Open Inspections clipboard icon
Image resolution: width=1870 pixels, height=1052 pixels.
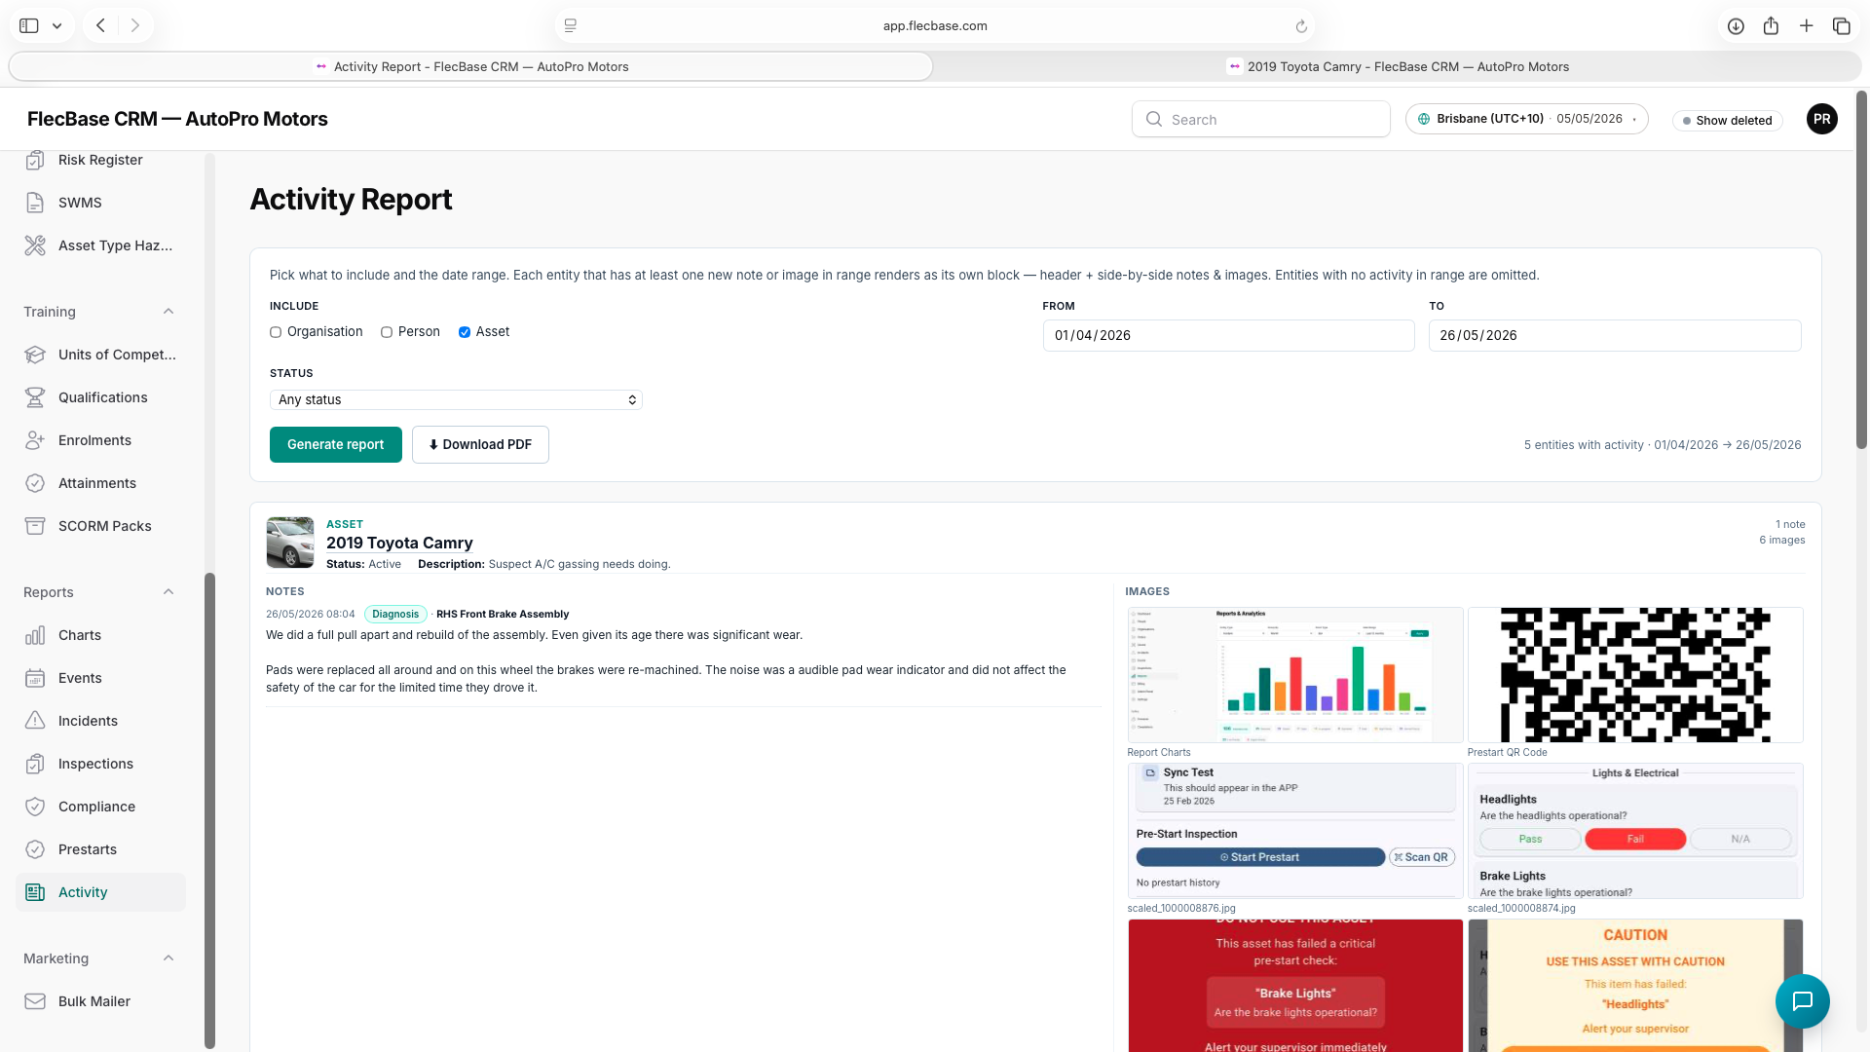35,764
